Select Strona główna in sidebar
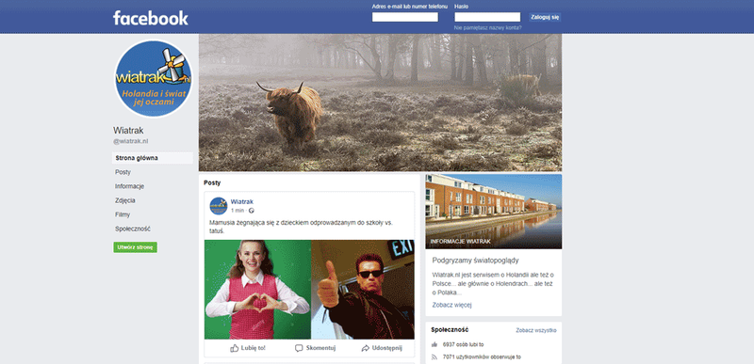Screen dimensions: 754x364 click(x=153, y=158)
